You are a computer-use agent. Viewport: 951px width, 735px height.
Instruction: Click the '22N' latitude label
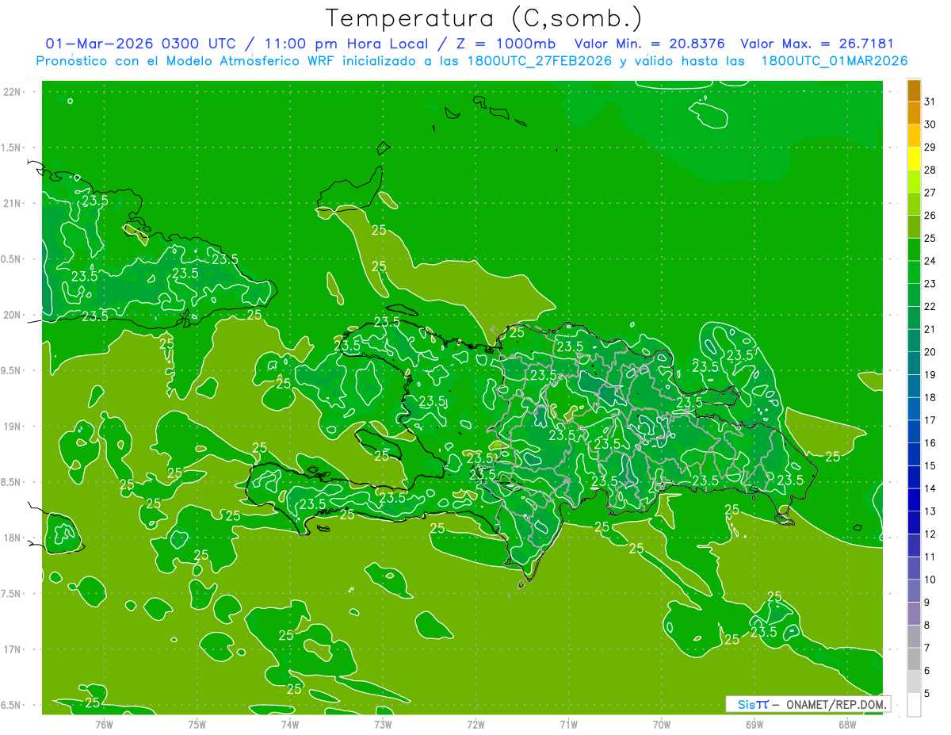click(13, 92)
